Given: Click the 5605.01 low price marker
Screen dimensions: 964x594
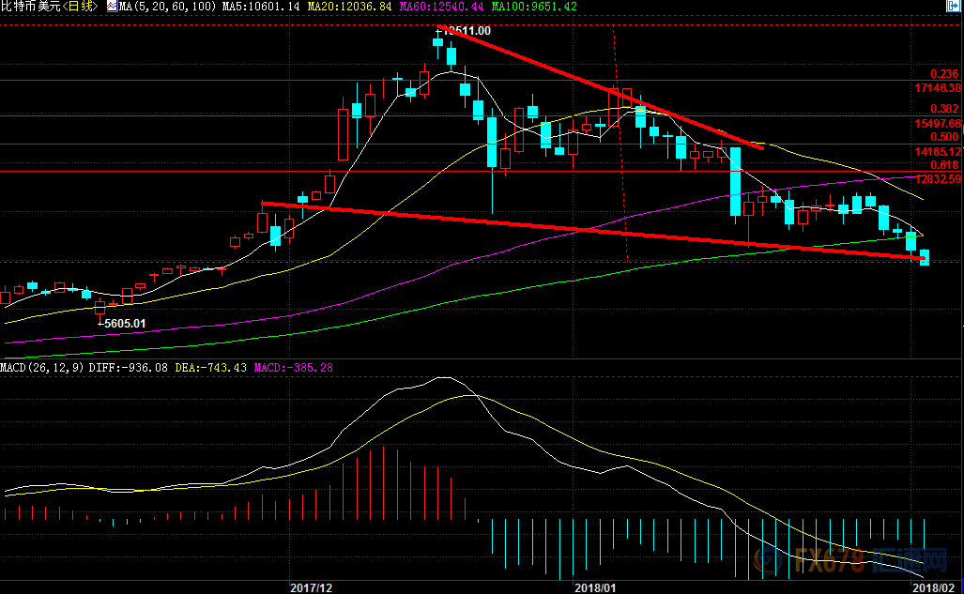Looking at the screenshot, I should [x=122, y=324].
